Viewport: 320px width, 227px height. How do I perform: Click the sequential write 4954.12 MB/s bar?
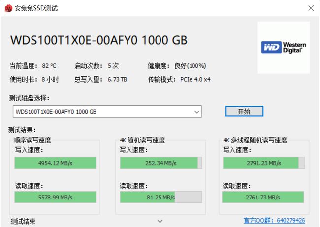pyautogui.click(x=55, y=163)
